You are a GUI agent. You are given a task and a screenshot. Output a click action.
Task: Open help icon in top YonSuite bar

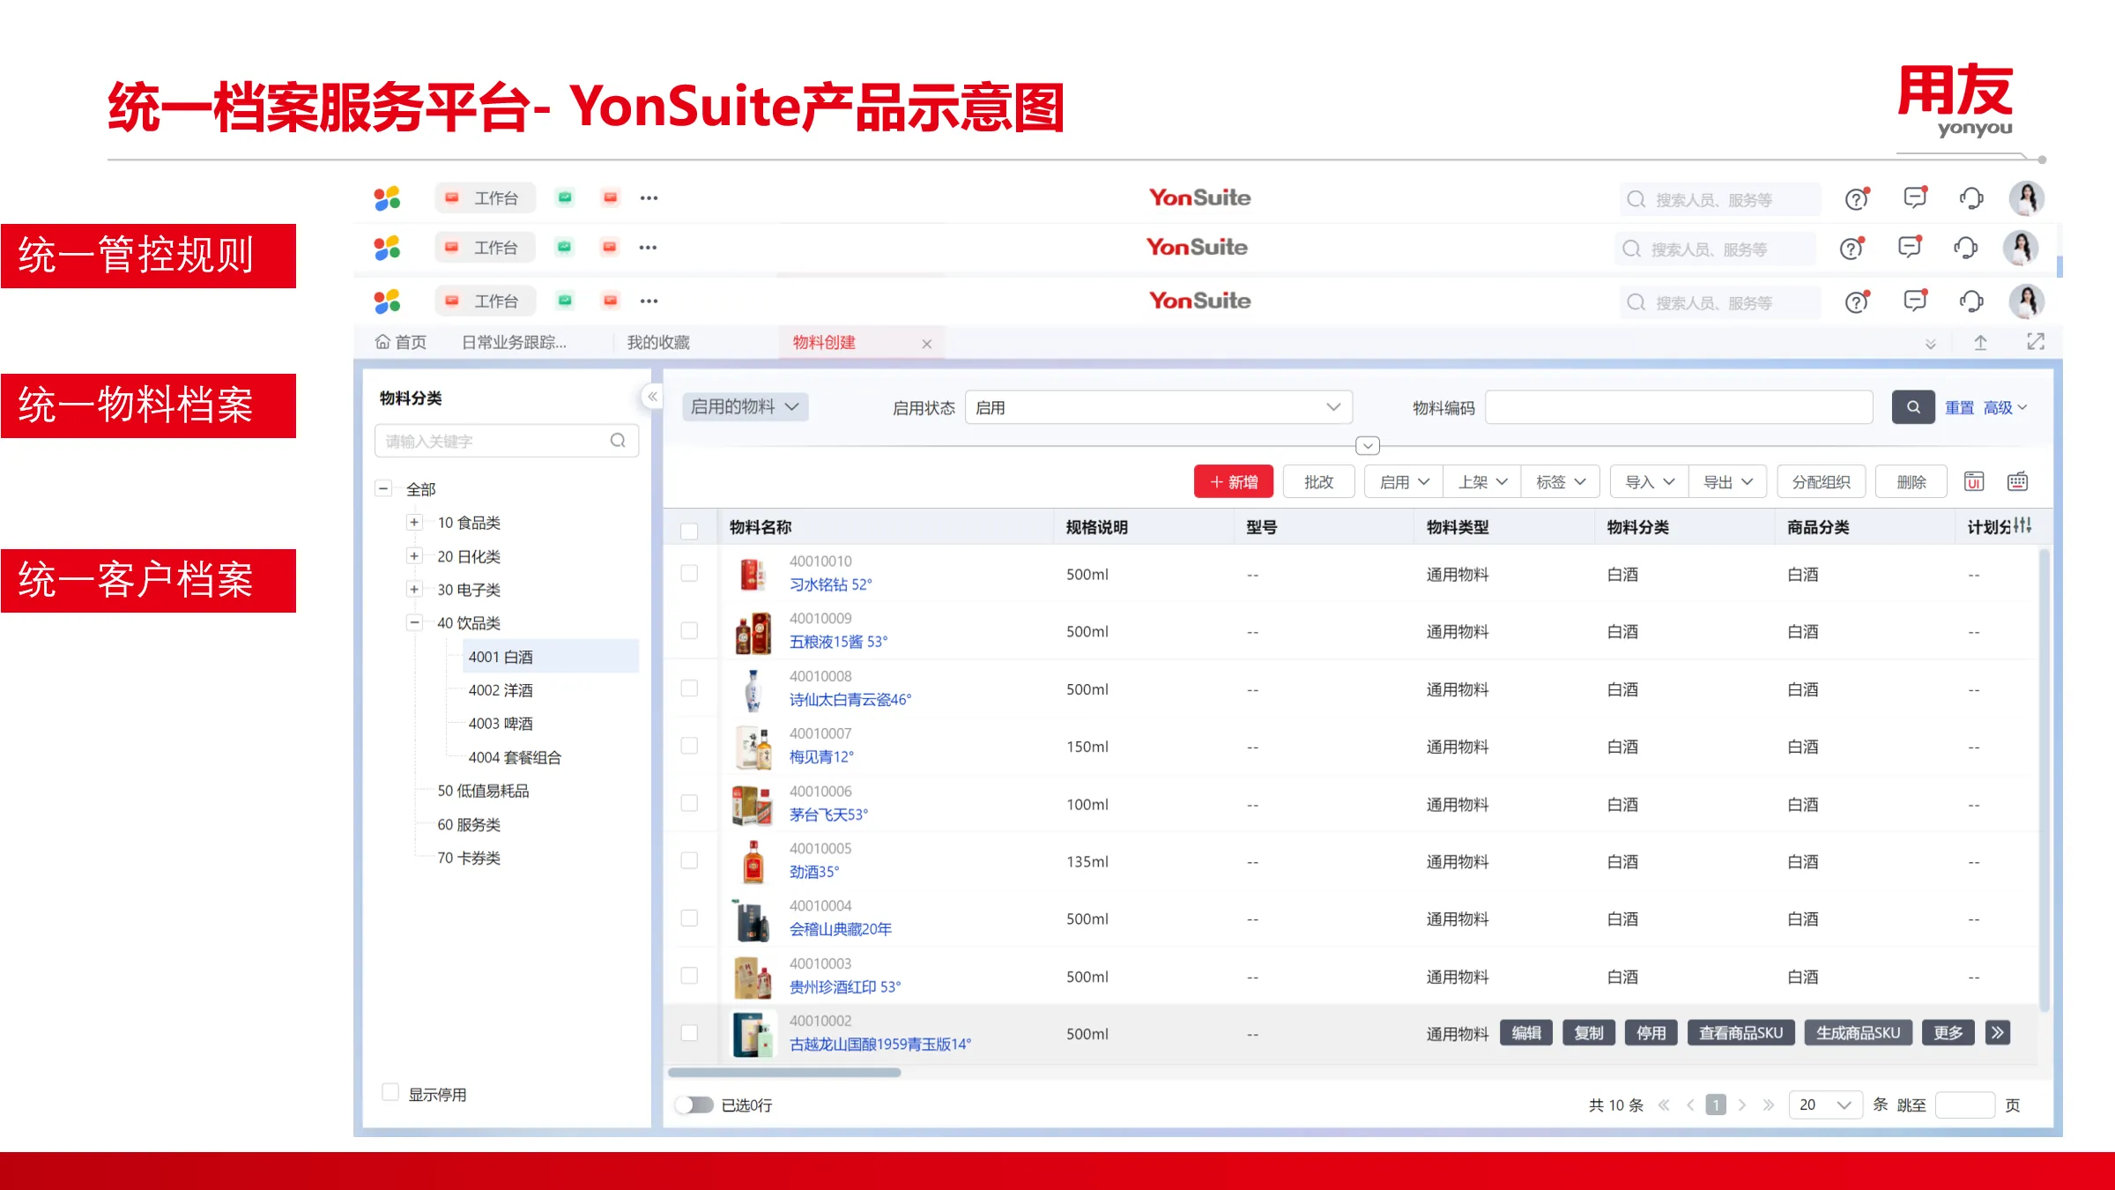tap(1857, 199)
